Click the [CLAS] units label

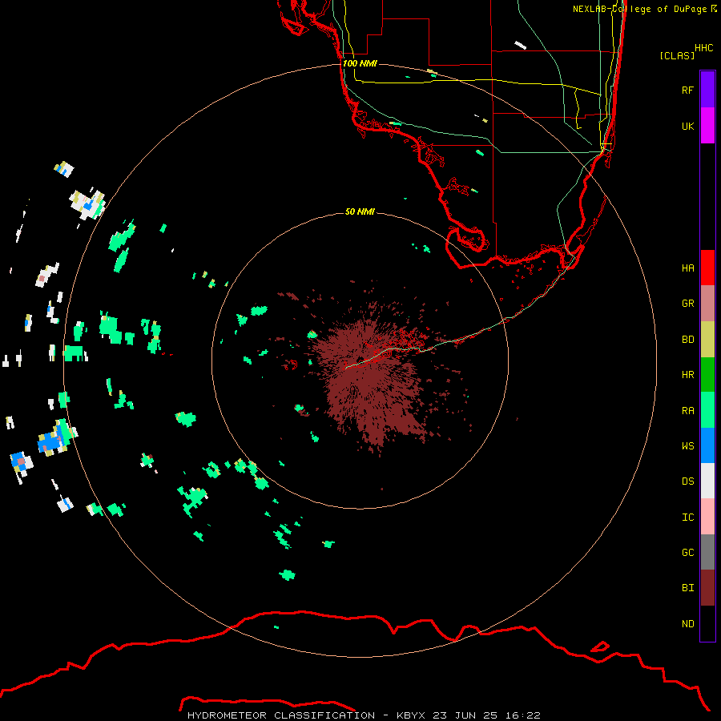pos(677,55)
